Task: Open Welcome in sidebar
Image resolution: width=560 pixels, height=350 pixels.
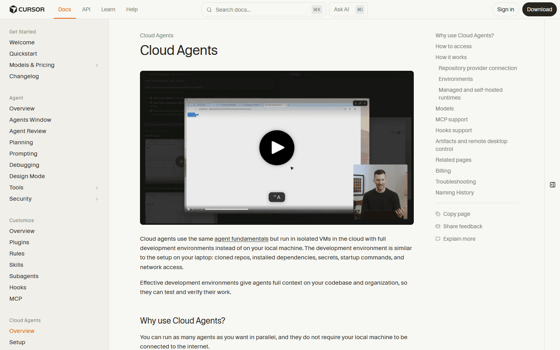Action: (x=22, y=42)
